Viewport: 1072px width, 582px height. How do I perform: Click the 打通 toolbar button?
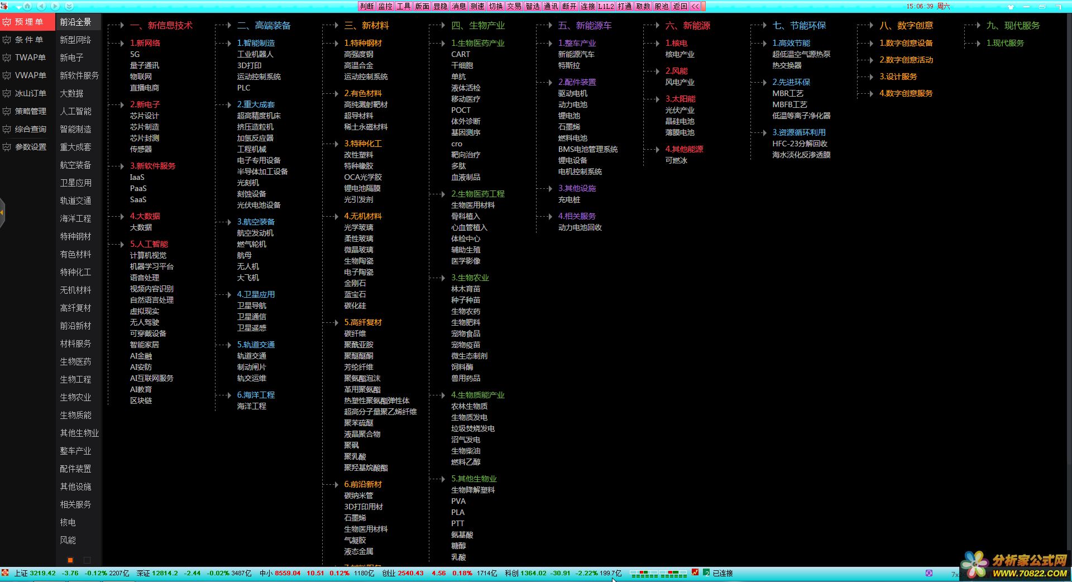coord(625,6)
